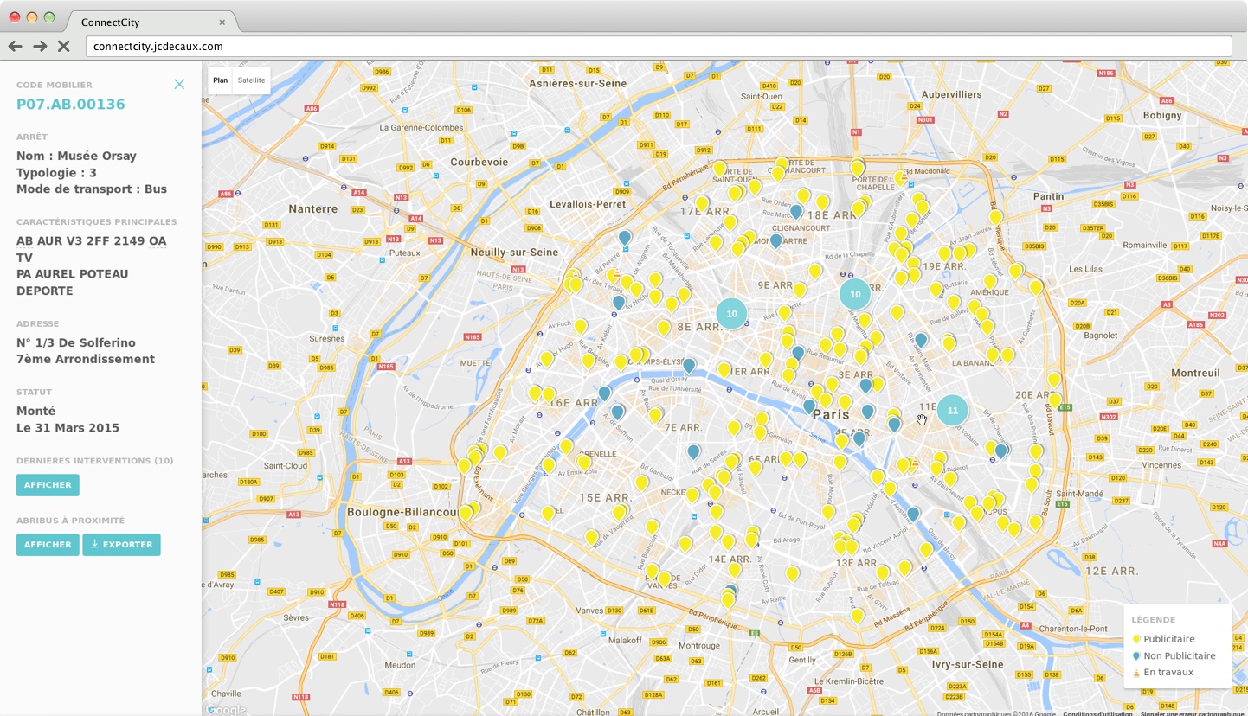Image resolution: width=1248 pixels, height=716 pixels.
Task: Open Conditions d'utilisation link on map
Action: click(x=1097, y=713)
